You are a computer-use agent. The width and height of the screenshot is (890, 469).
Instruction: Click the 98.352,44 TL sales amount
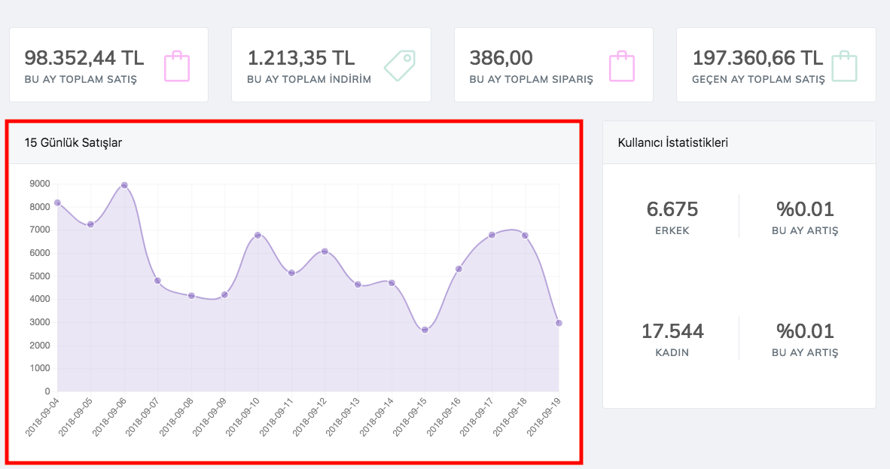tap(84, 58)
